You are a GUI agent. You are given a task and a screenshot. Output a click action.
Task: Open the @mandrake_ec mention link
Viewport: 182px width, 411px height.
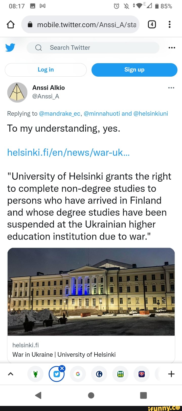(x=60, y=114)
